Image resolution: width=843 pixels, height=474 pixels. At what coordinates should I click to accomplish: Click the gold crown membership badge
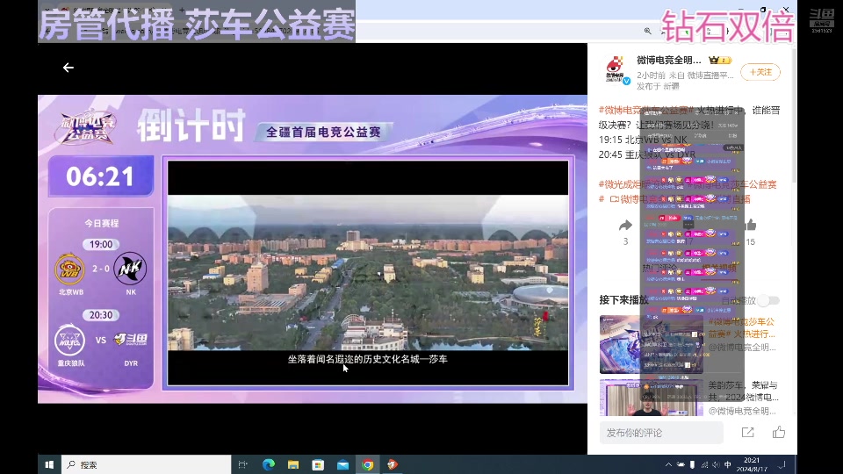[720, 61]
